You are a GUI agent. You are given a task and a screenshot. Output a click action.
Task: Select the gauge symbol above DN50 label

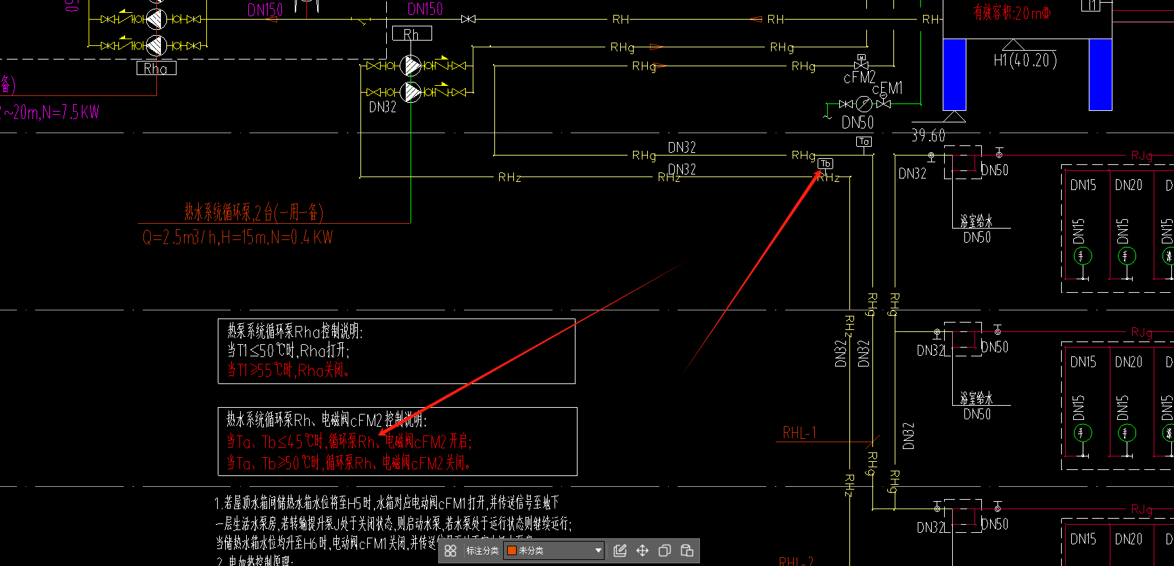coord(864,104)
